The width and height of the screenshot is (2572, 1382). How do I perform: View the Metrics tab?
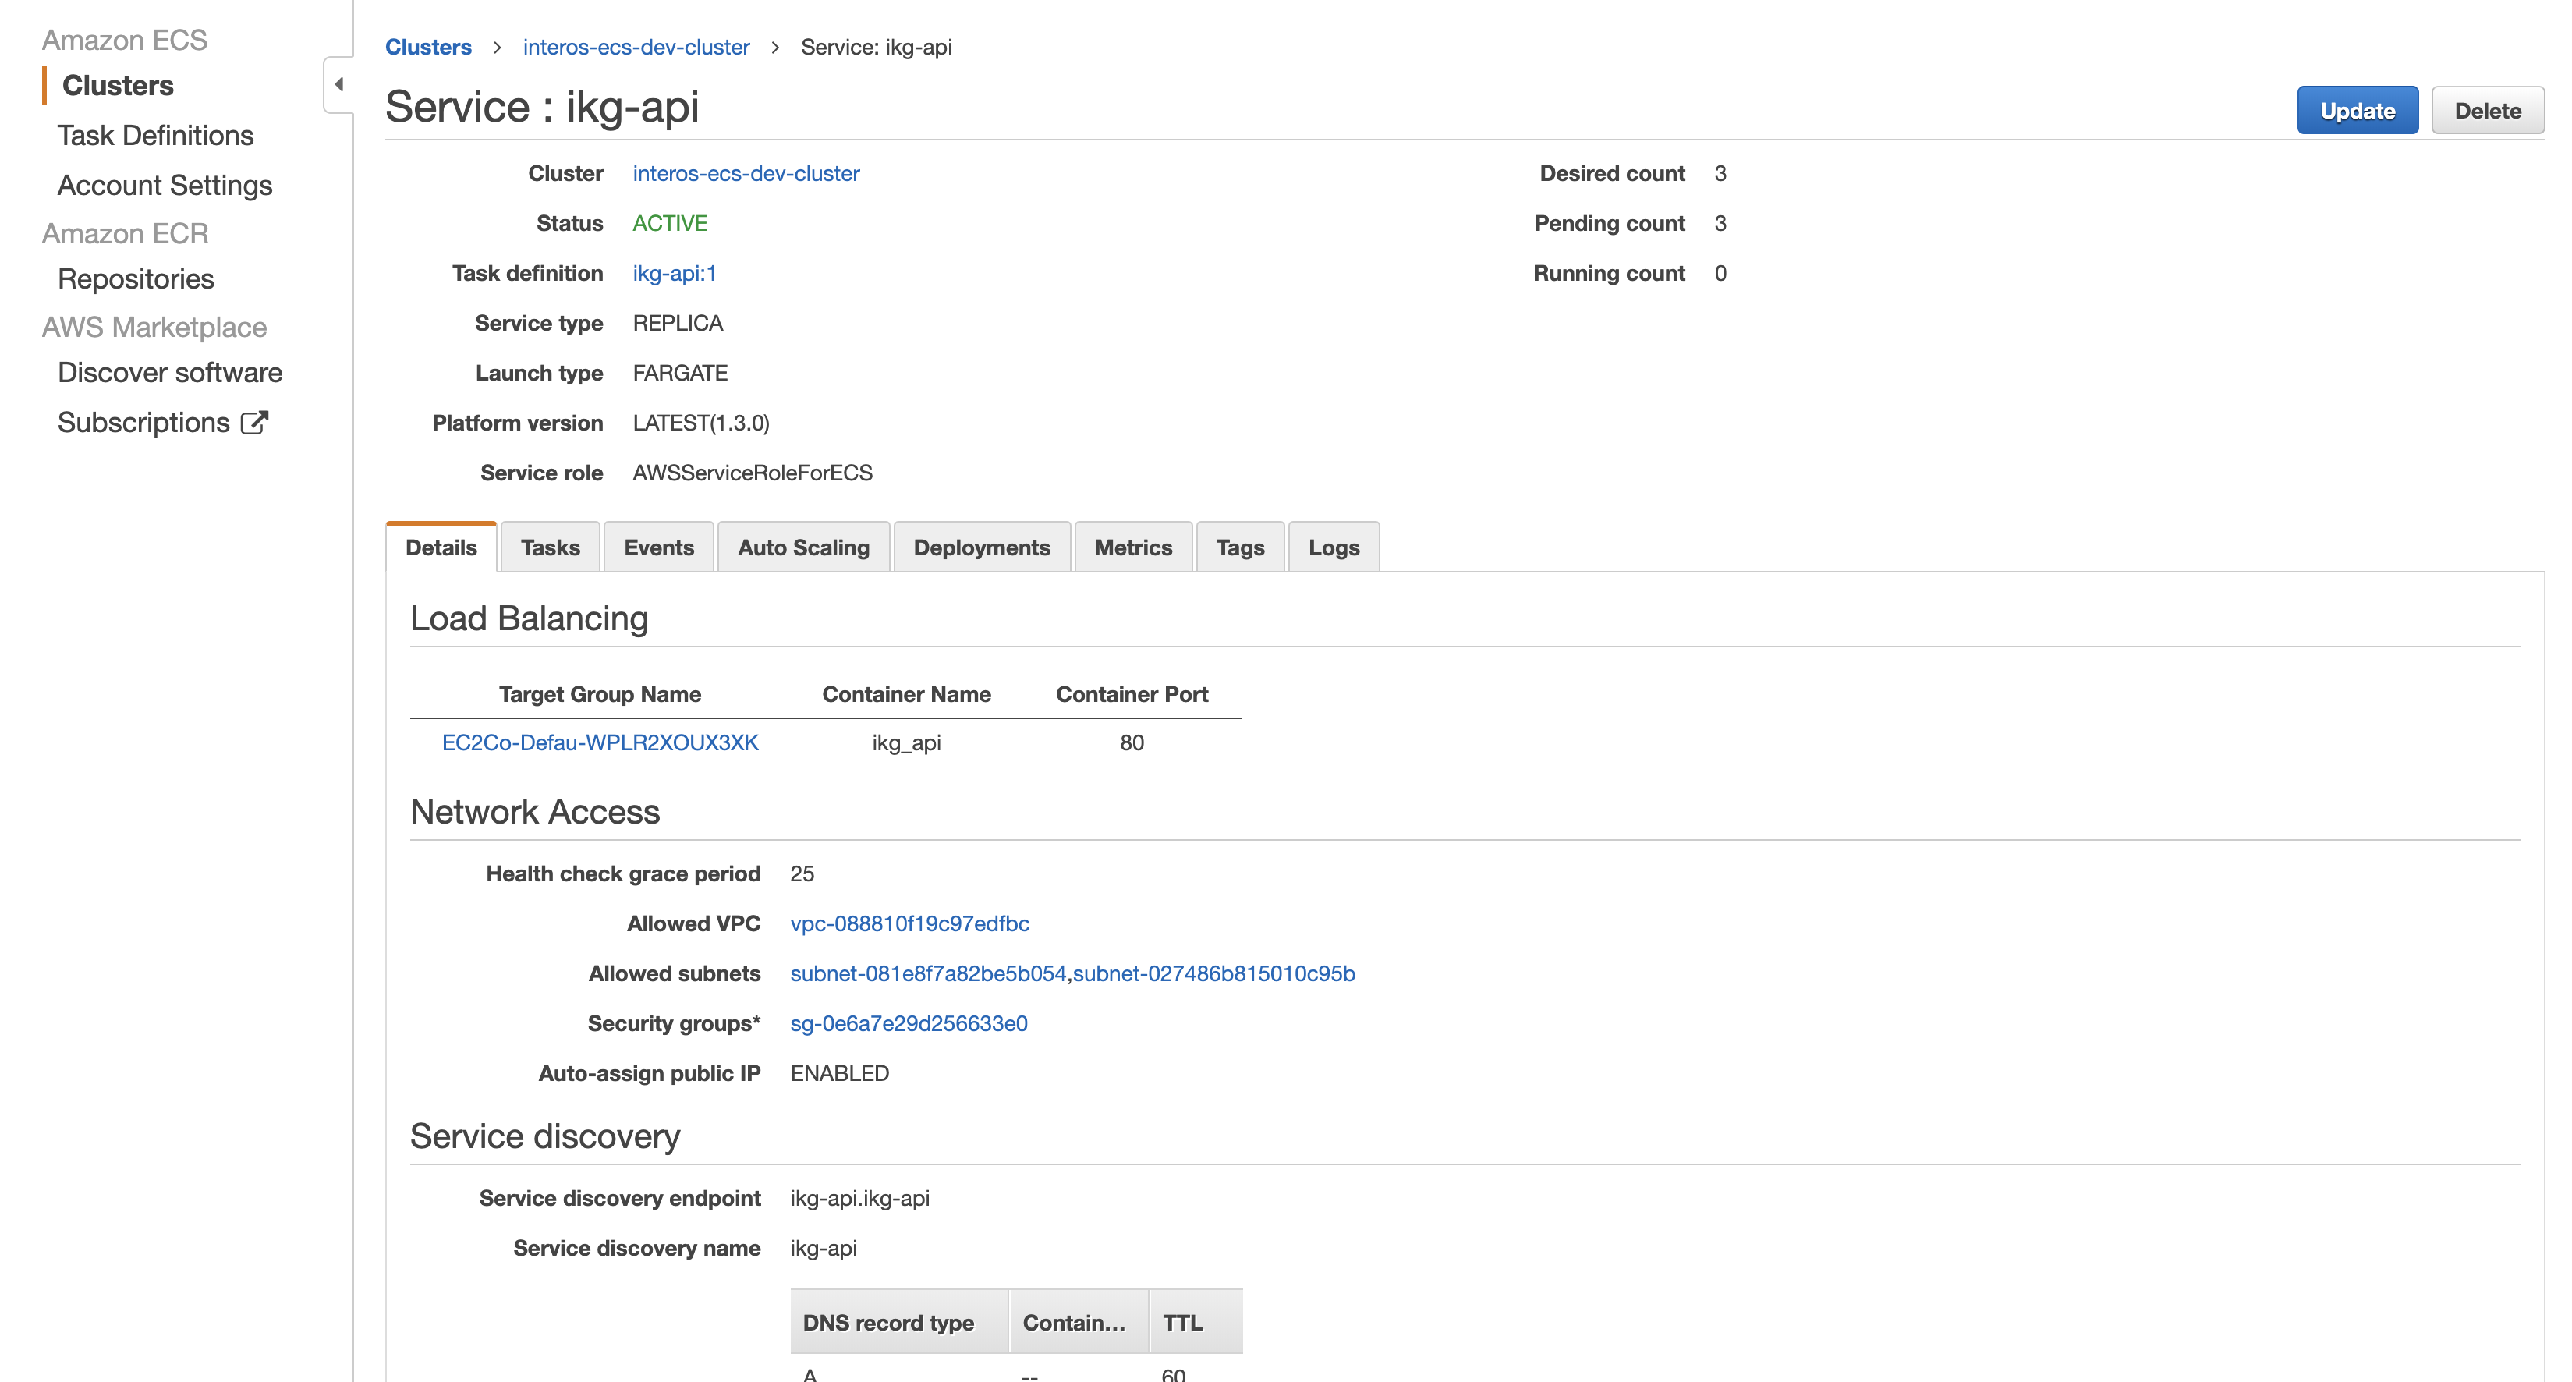(x=1133, y=547)
